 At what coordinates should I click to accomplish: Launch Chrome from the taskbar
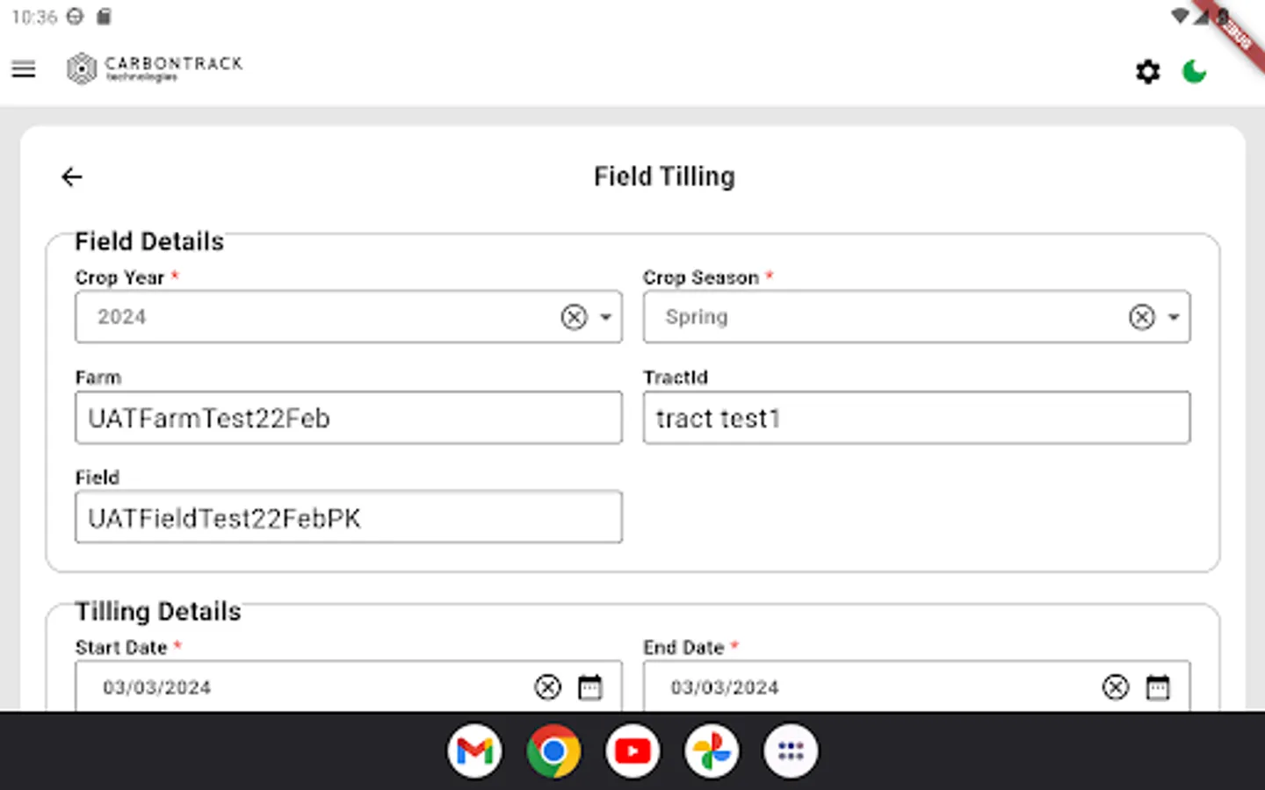(553, 751)
